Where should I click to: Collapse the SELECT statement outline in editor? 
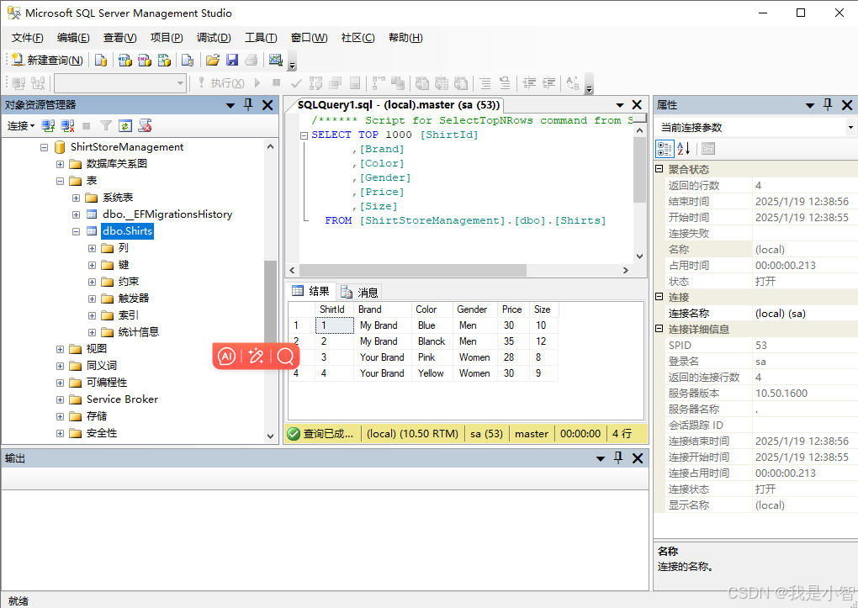coord(304,135)
